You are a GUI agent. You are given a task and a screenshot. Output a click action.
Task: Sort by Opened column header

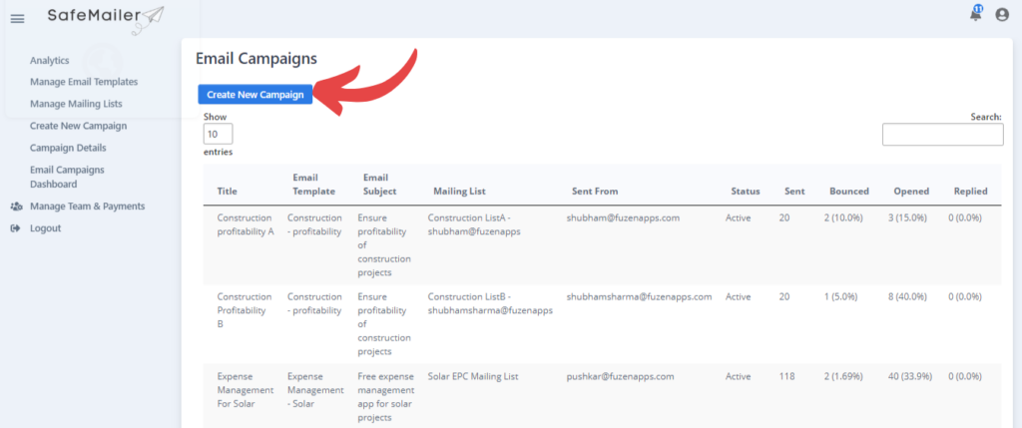[x=912, y=192]
